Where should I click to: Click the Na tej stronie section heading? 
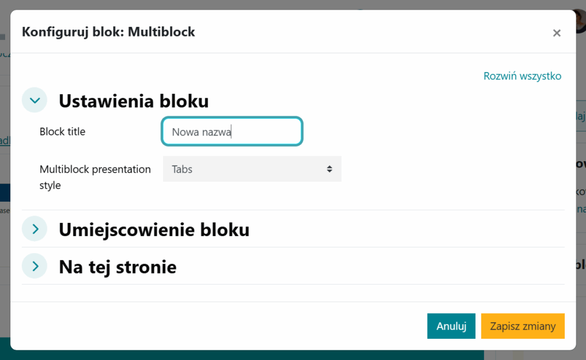(x=117, y=267)
